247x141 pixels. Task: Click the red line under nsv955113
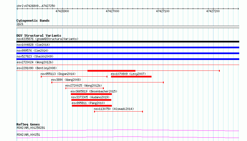pyautogui.click(x=74, y=77)
